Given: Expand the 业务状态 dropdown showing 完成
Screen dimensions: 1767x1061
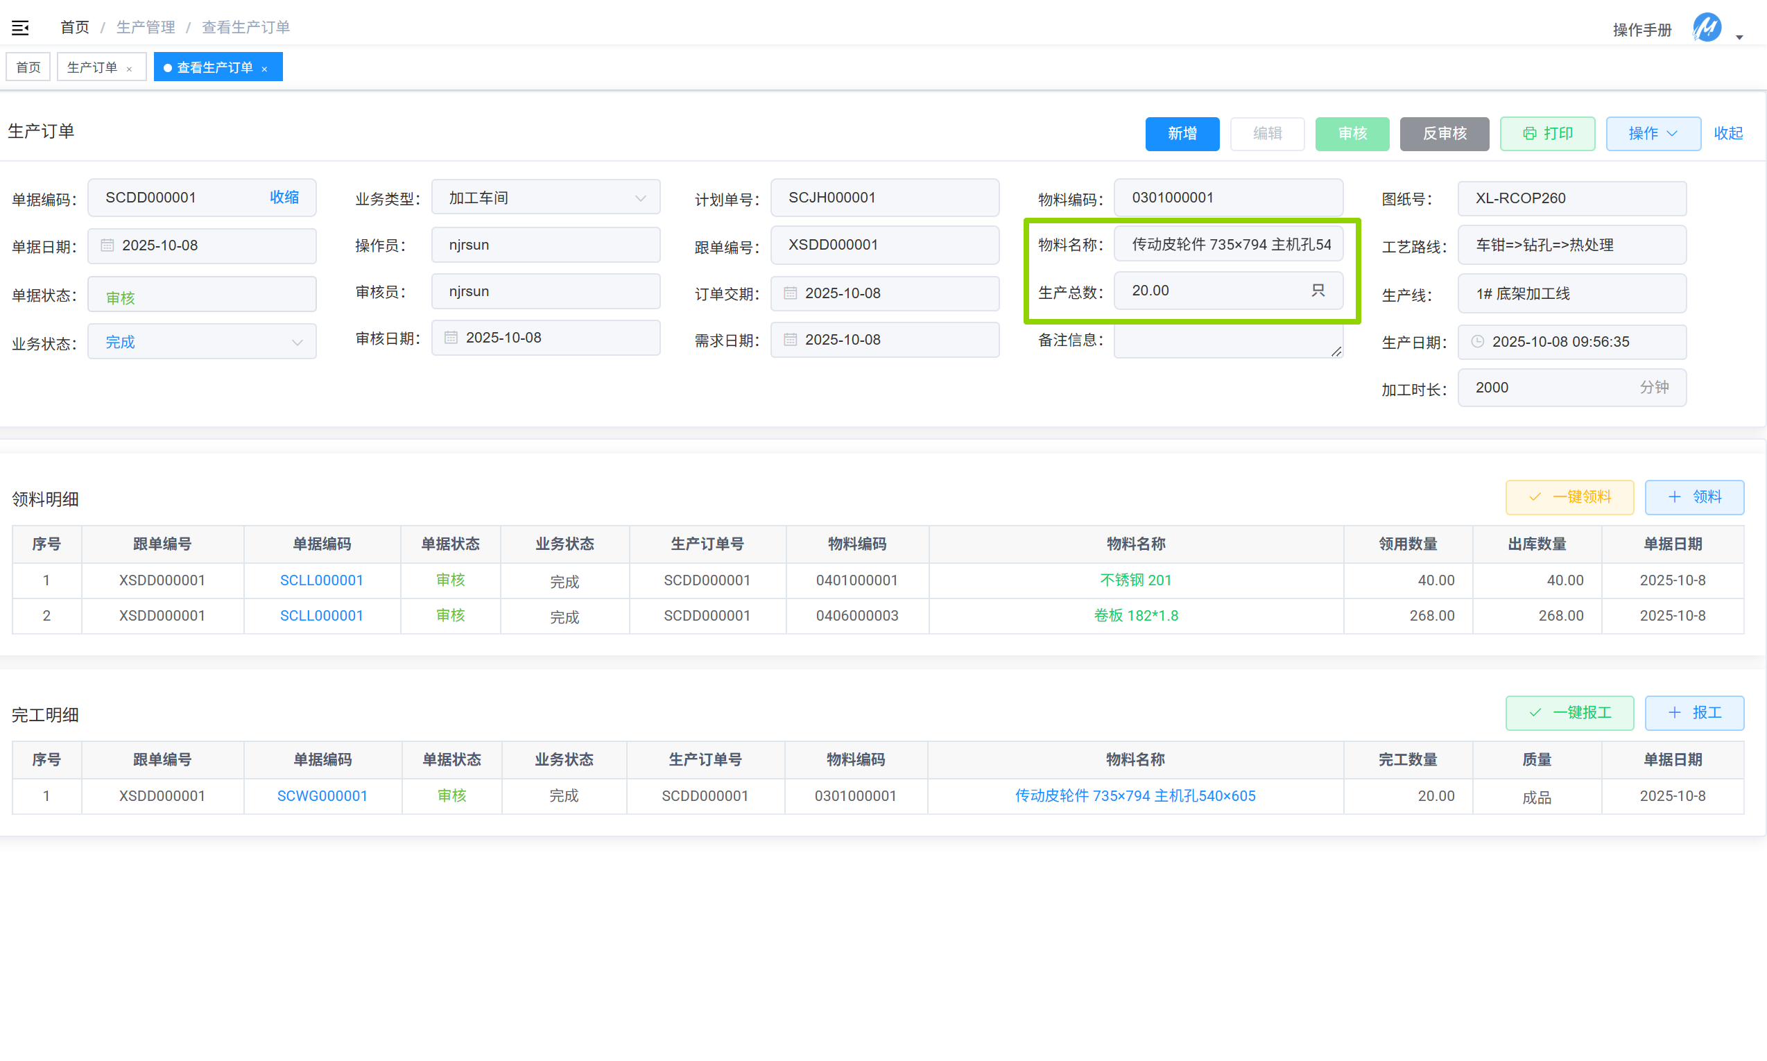Looking at the screenshot, I should click(202, 343).
